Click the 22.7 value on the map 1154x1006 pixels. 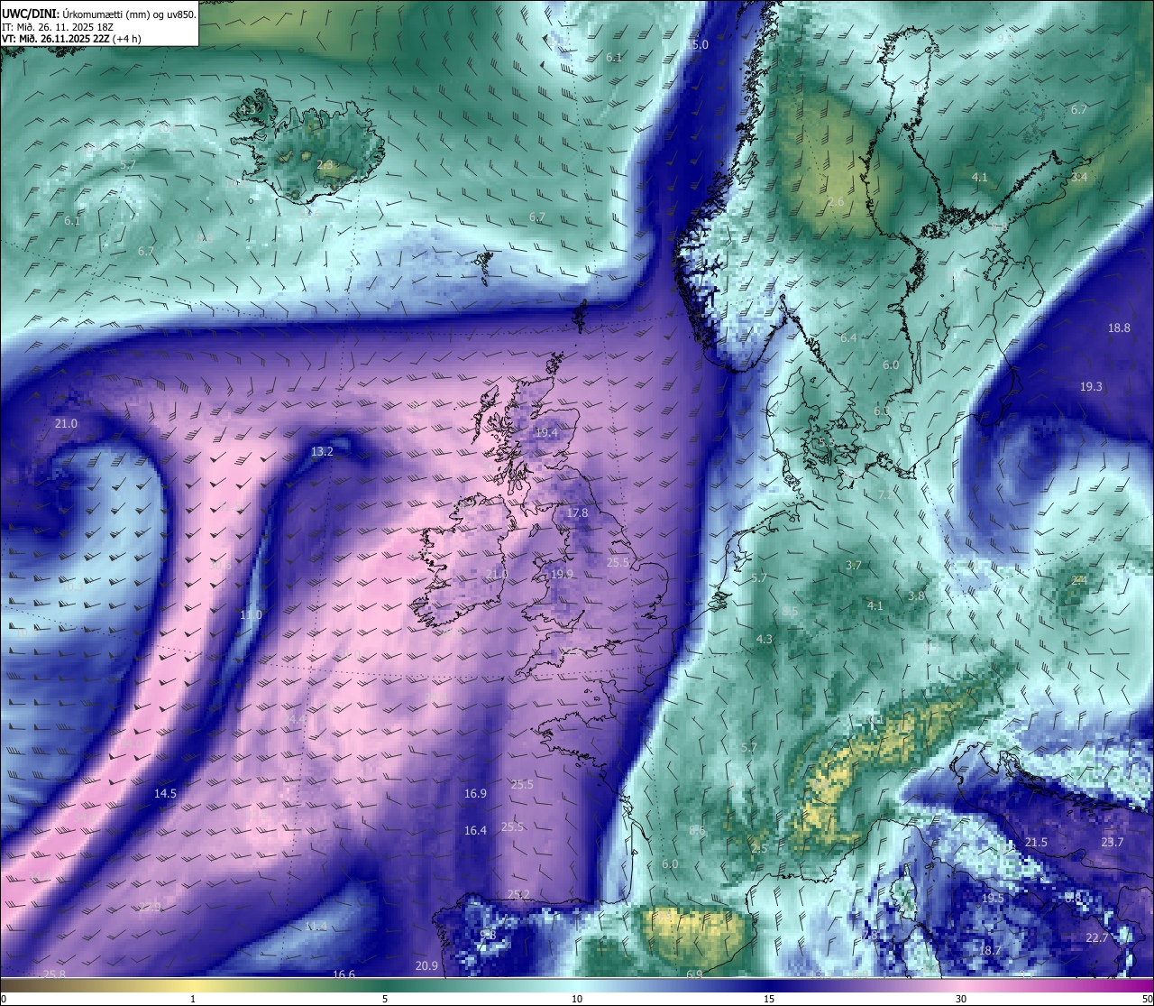(1096, 938)
